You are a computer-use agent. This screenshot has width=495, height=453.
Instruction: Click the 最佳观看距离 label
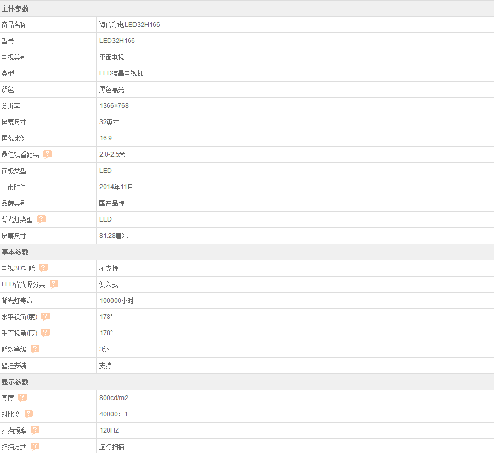tap(20, 154)
